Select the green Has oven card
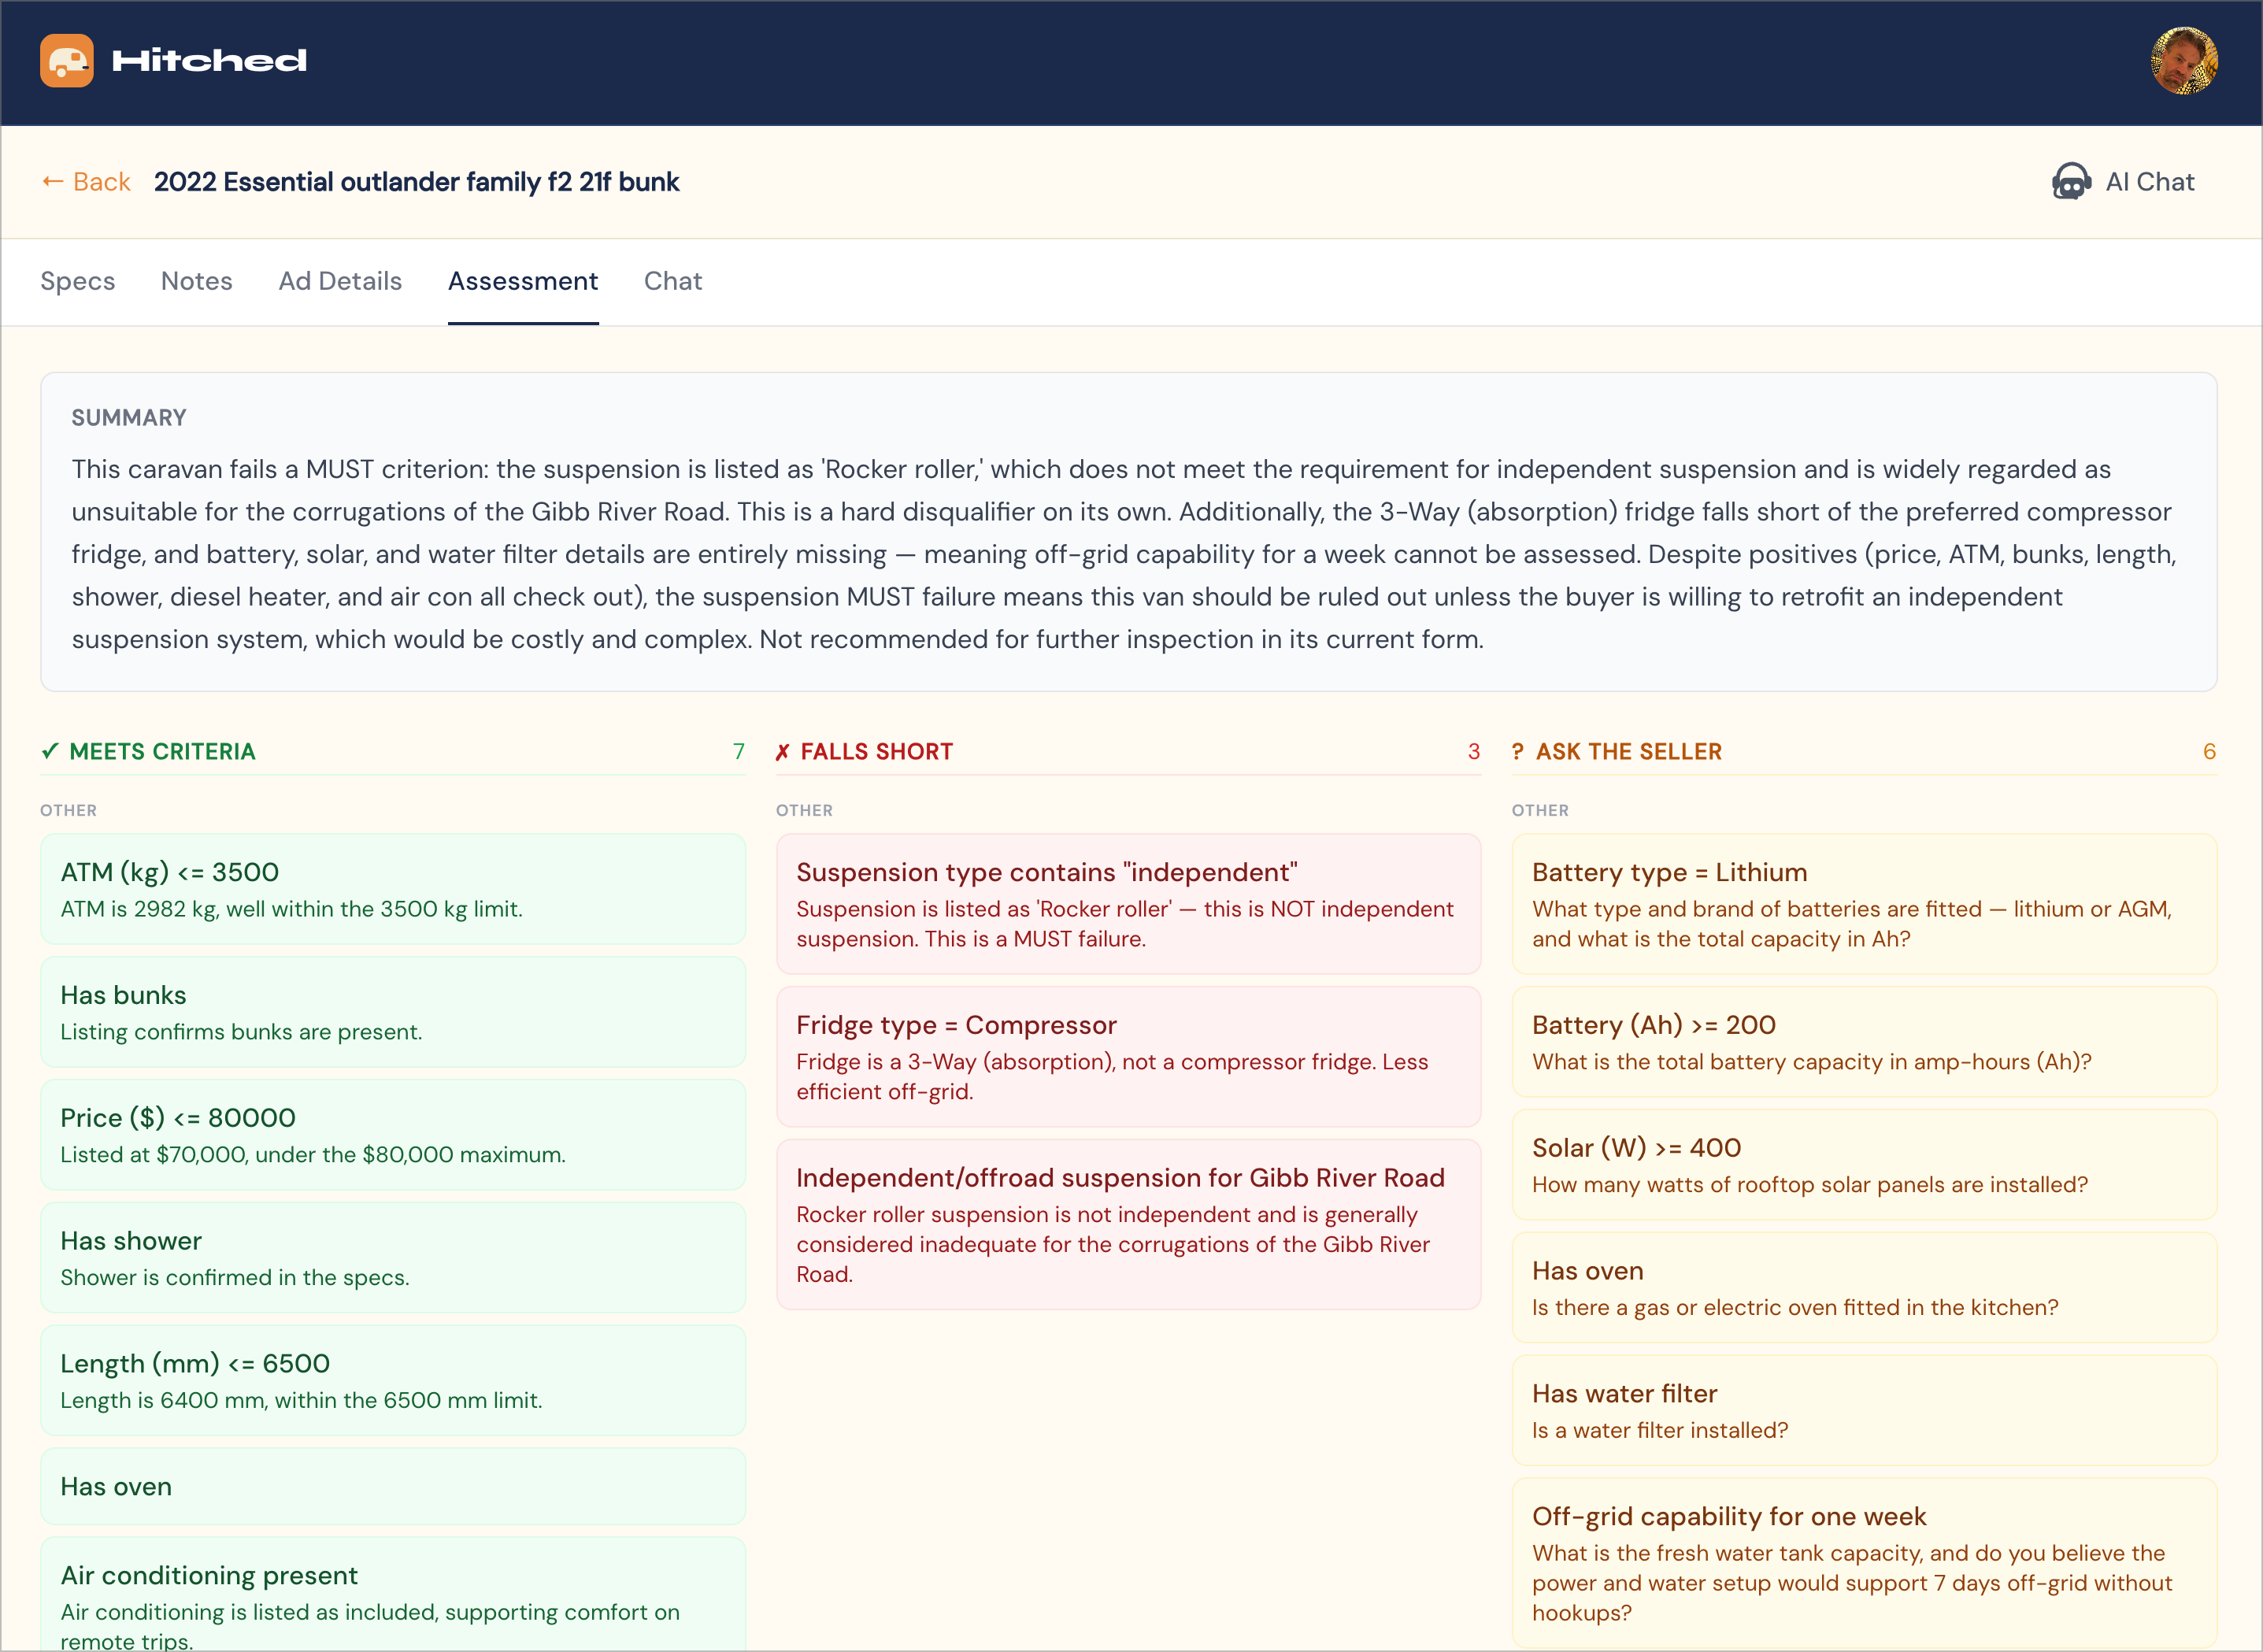 393,1487
